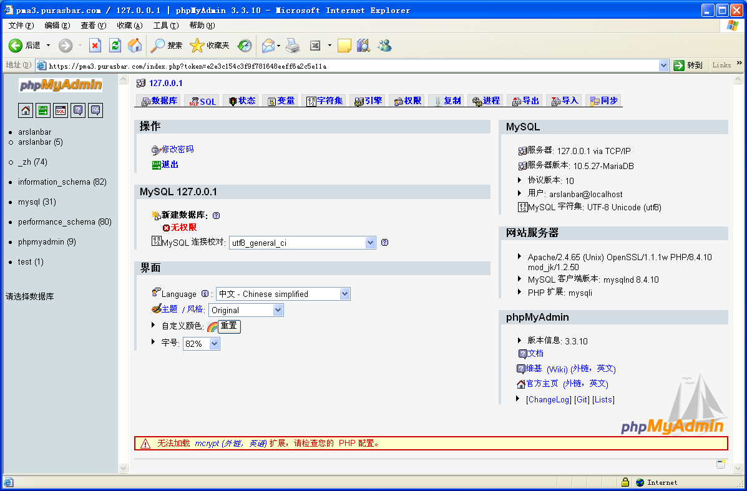747x491 pixels.
Task: Click the 修改密码 link
Action: pos(178,149)
